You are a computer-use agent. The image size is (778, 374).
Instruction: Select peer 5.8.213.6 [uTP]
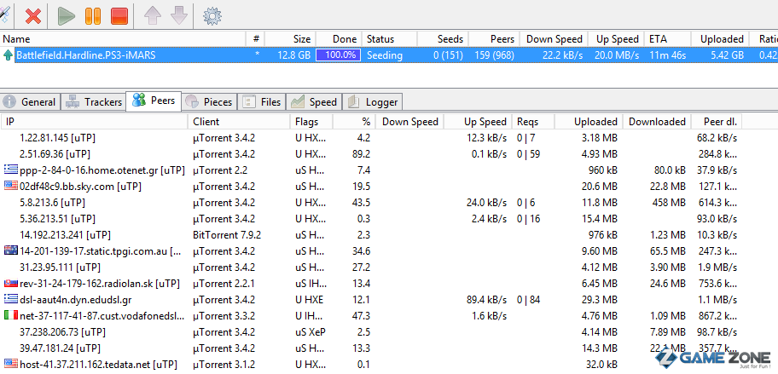click(52, 203)
